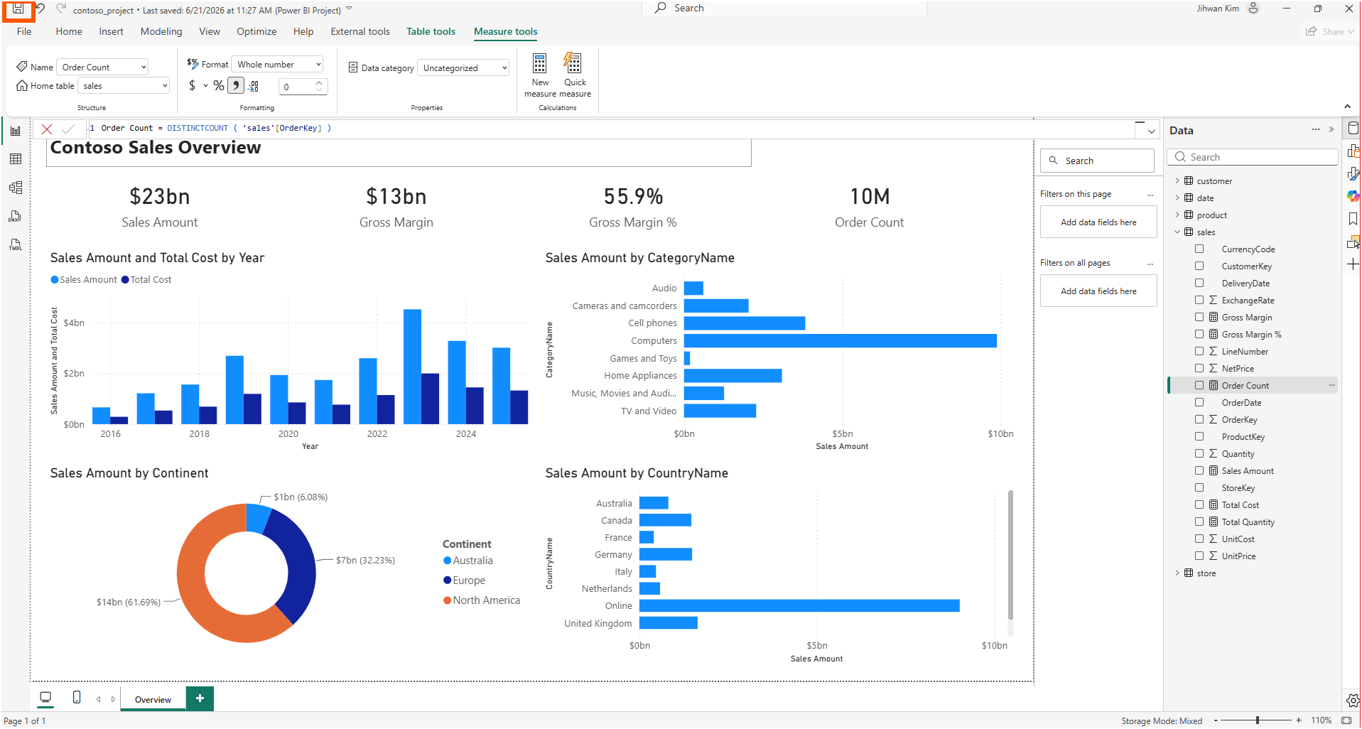This screenshot has height=729, width=1362.
Task: Open TMDL view icon
Action: click(16, 244)
